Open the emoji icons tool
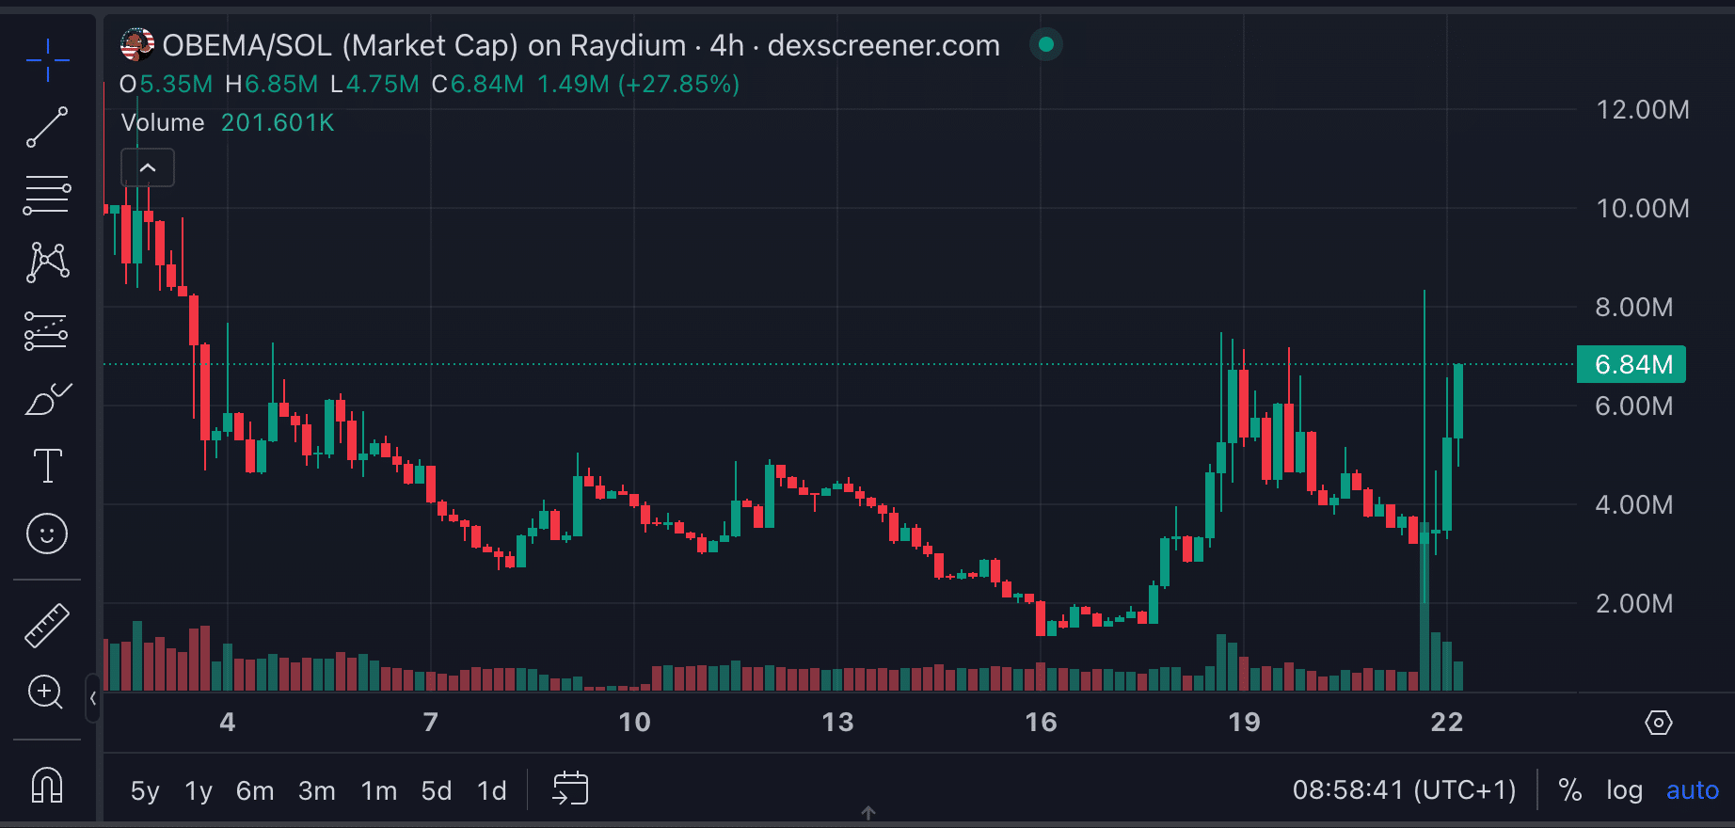 pos(47,533)
